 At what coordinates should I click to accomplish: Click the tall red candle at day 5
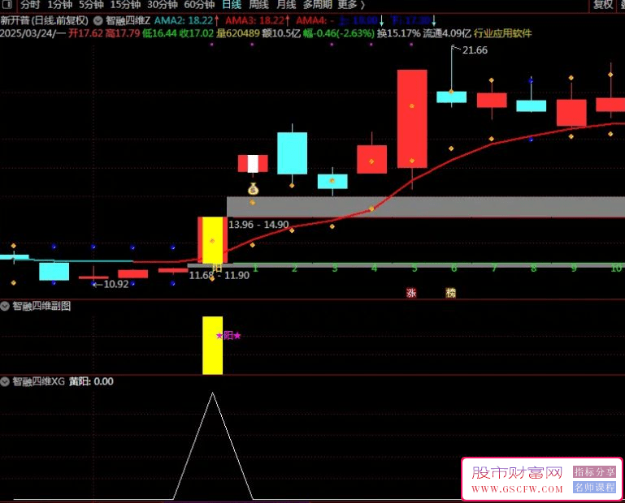pos(412,118)
